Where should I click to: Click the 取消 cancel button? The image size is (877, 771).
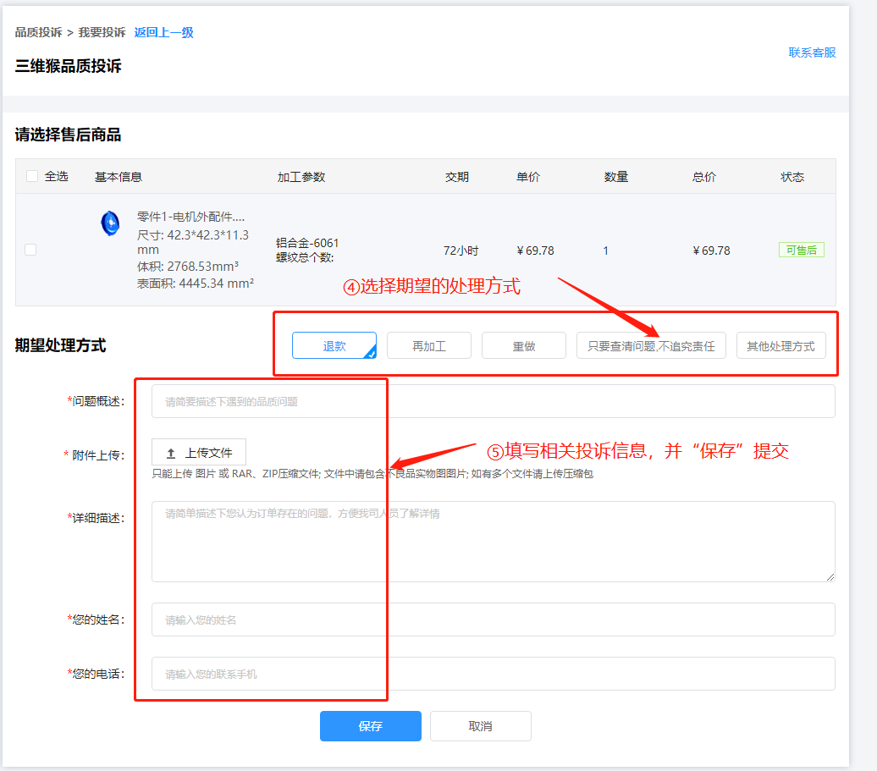coord(480,726)
